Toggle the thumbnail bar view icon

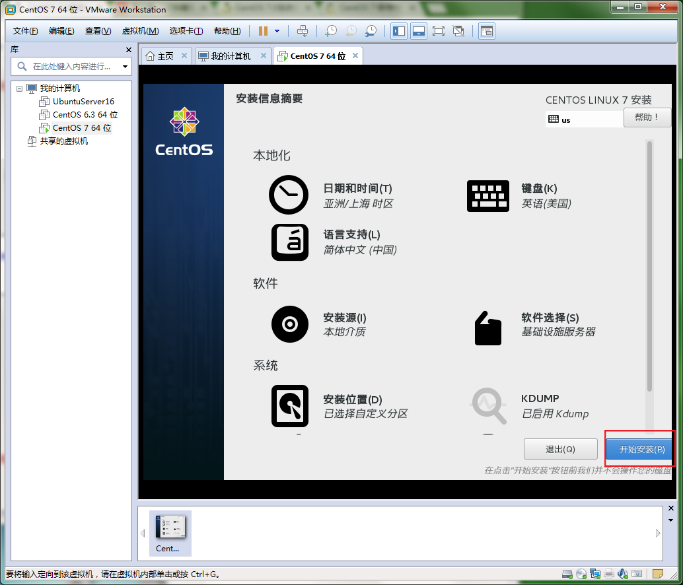418,31
